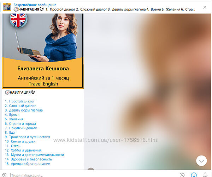Click the microphone voice message icon

(x=205, y=175)
